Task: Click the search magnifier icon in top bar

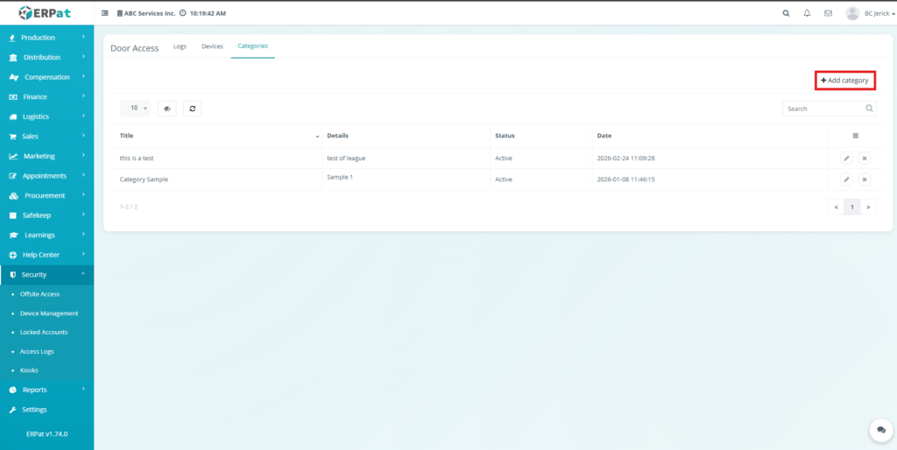Action: (785, 13)
